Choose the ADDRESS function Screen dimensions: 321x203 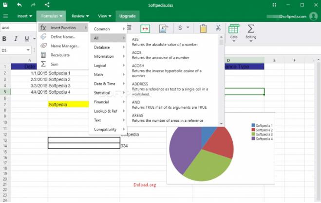click(173, 89)
